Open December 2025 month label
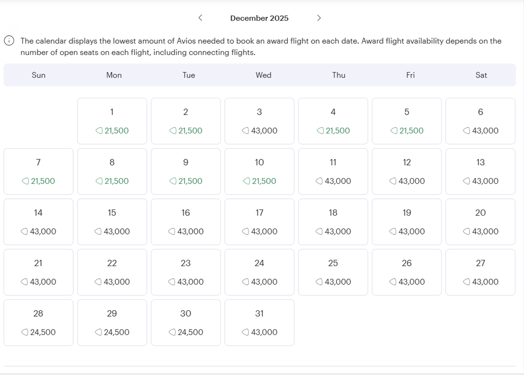524x375 pixels. click(x=260, y=18)
